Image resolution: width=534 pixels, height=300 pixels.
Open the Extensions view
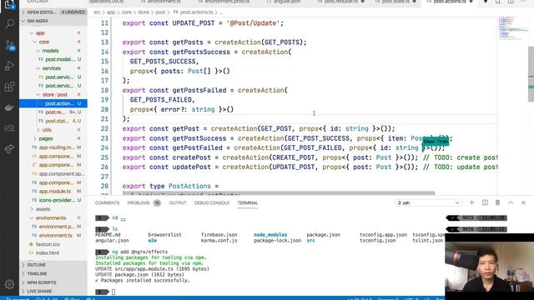(x=9, y=87)
